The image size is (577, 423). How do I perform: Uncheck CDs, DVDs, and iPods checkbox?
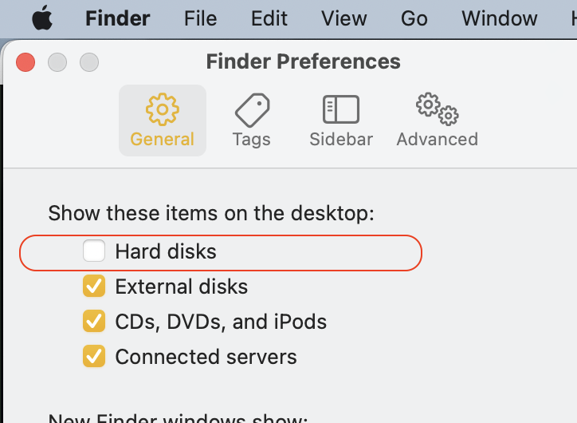[x=94, y=322]
